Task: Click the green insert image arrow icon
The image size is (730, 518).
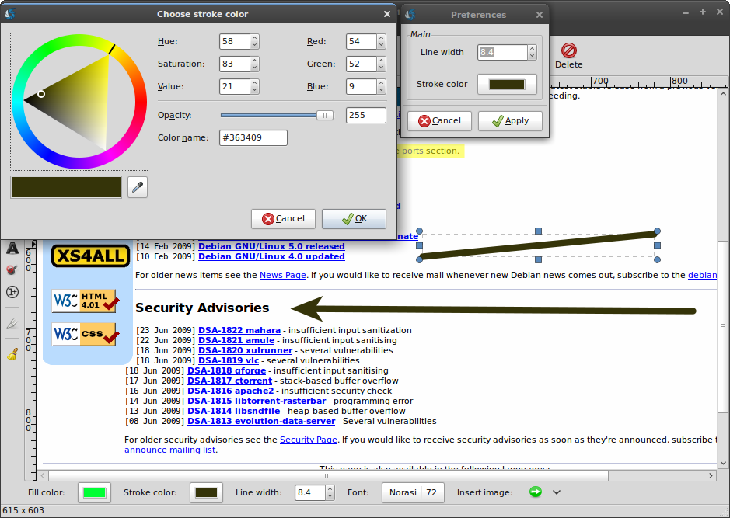Action: click(x=535, y=492)
